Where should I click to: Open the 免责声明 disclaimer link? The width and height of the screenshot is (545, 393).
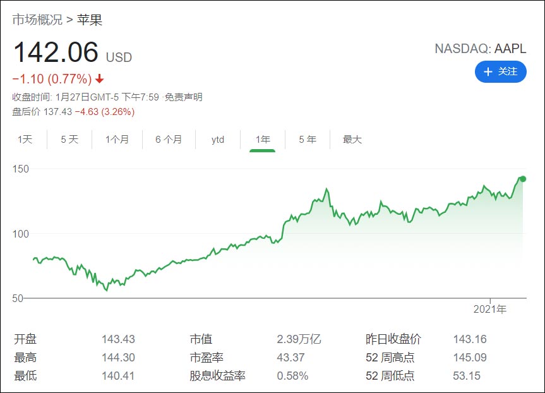pos(184,97)
